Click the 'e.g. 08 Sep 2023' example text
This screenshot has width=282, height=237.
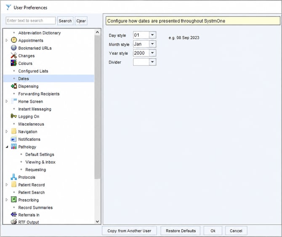pos(184,38)
